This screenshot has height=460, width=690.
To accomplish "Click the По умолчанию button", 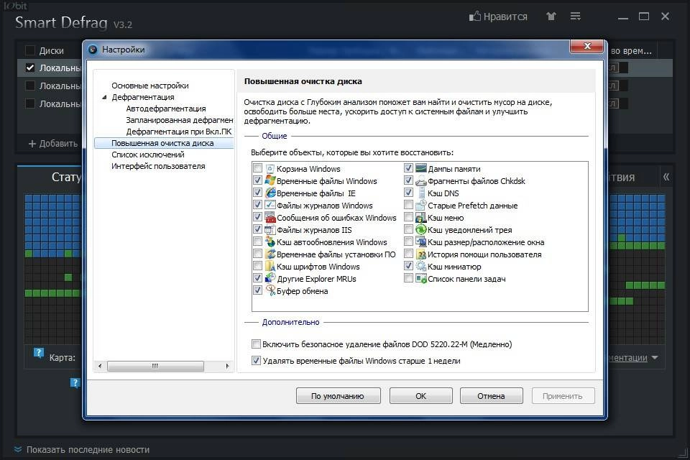I will tap(338, 396).
